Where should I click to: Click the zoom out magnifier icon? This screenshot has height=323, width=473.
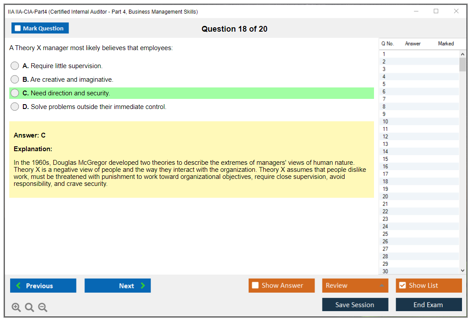[43, 308]
